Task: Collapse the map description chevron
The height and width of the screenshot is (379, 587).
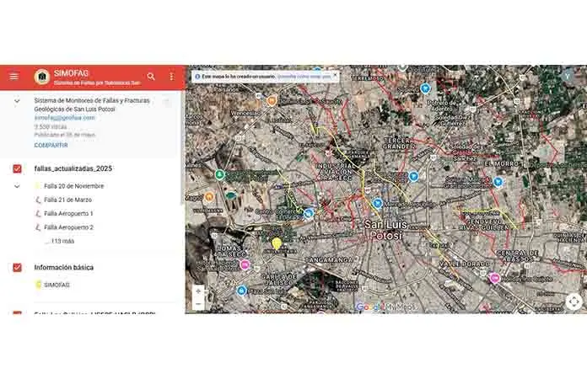Action: tap(17, 102)
